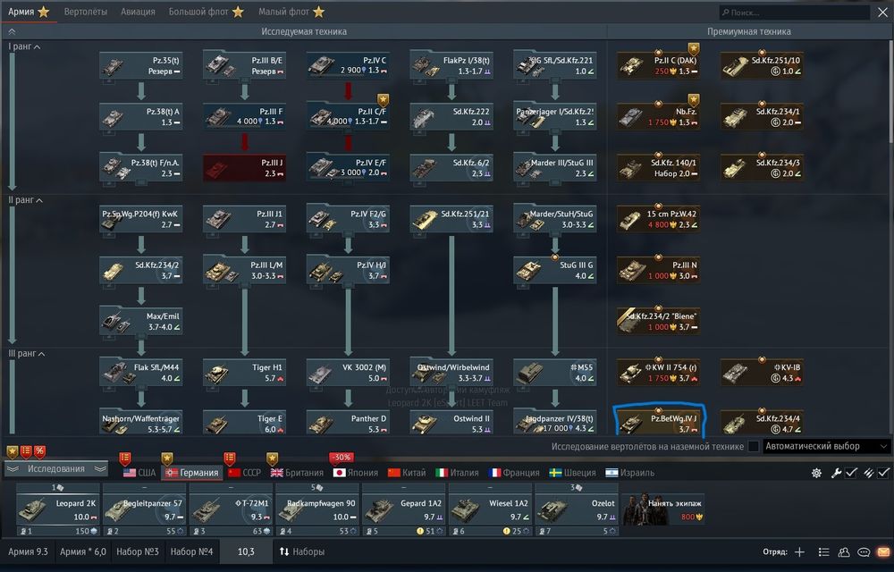The width and height of the screenshot is (894, 572).
Task: Open the Автоматический выбор dropdown
Action: (826, 447)
